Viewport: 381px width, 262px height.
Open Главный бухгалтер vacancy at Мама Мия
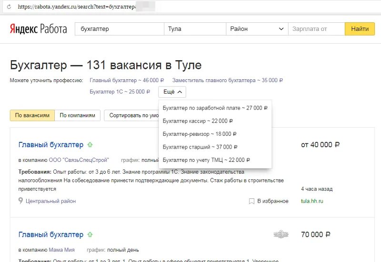[x=51, y=234]
